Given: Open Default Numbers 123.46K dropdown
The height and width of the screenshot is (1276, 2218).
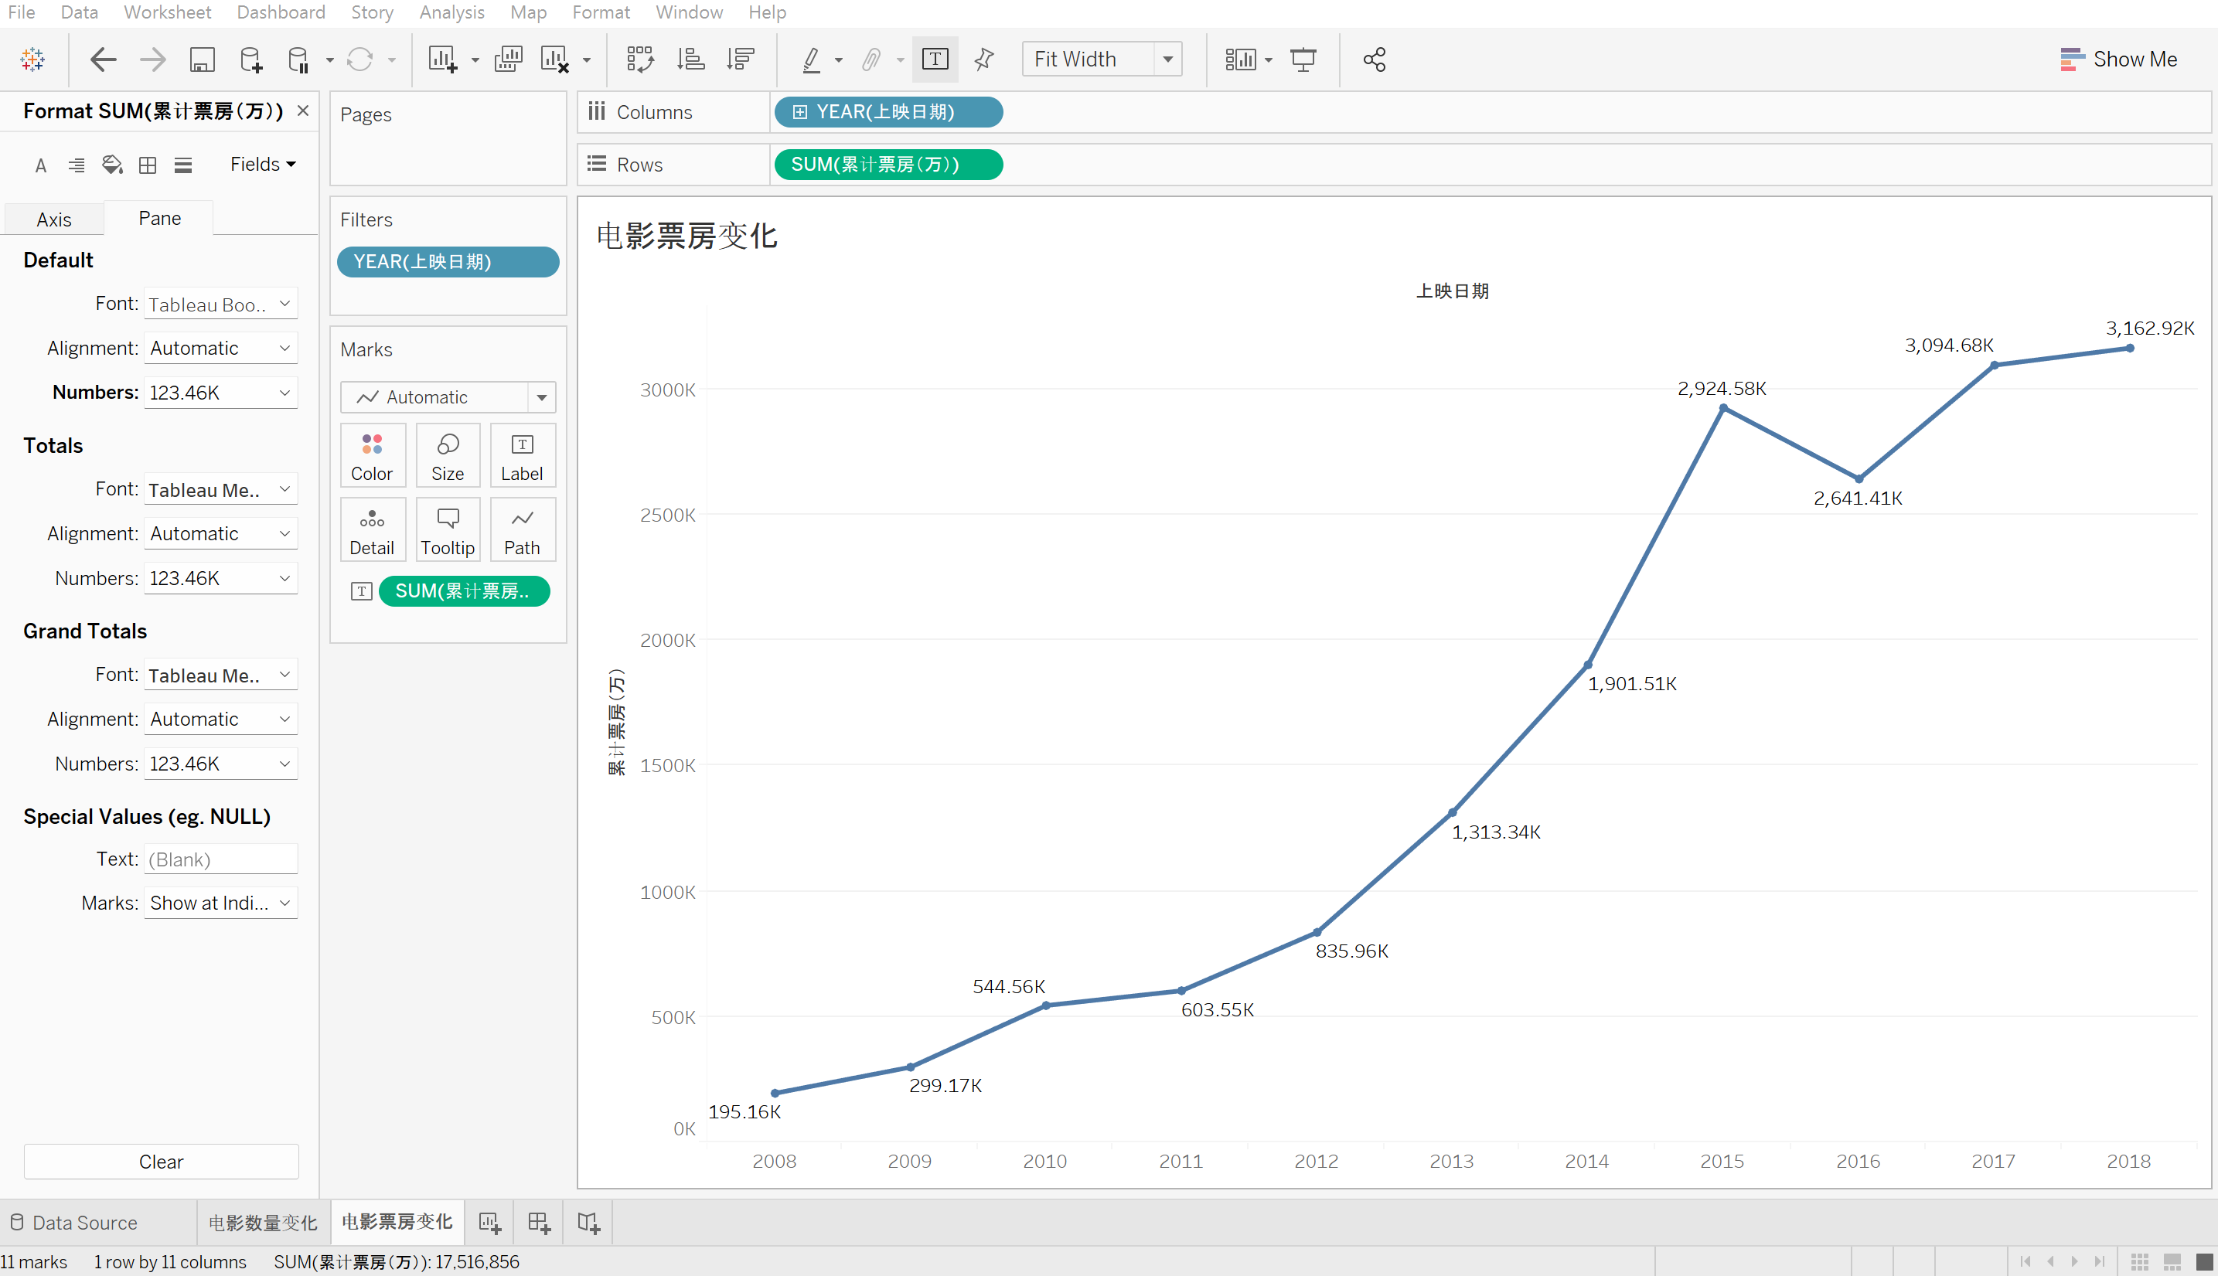Looking at the screenshot, I should point(220,393).
